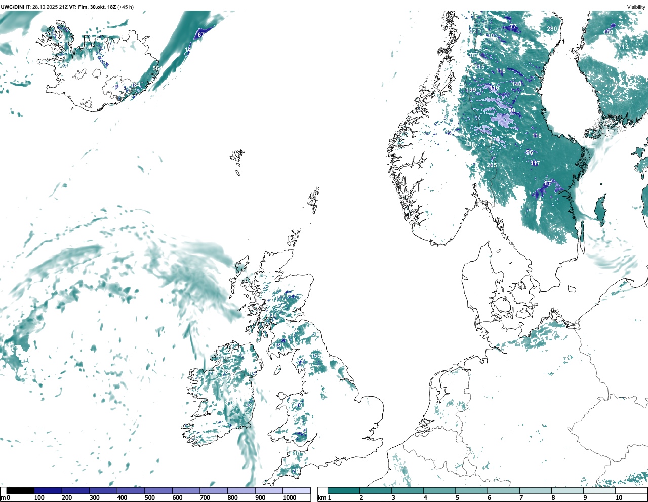Click the '140' value in Sweden

click(x=516, y=84)
